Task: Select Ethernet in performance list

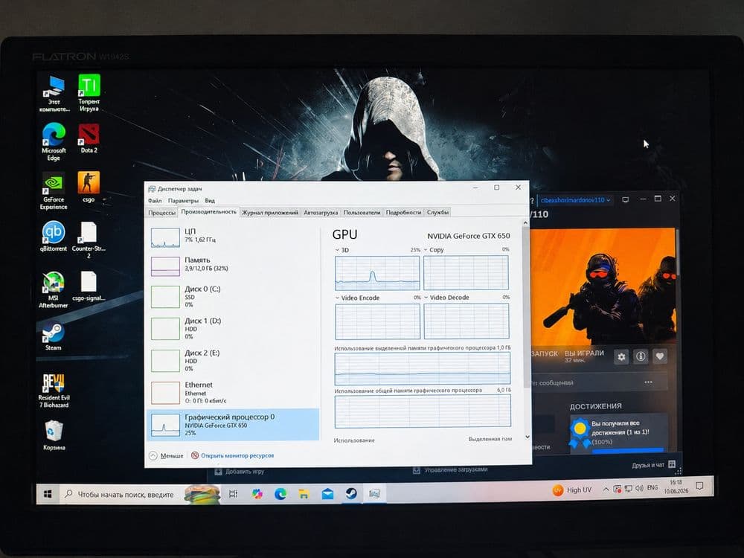Action: (x=233, y=392)
